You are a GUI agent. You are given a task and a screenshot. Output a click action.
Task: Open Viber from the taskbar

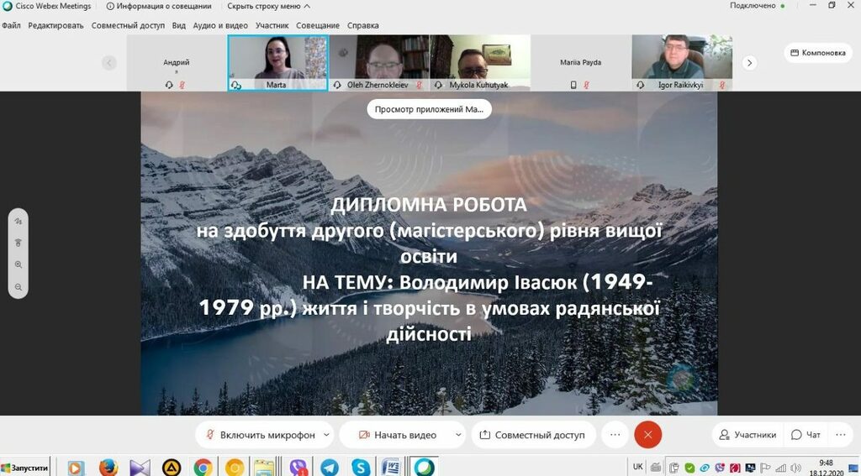[298, 467]
